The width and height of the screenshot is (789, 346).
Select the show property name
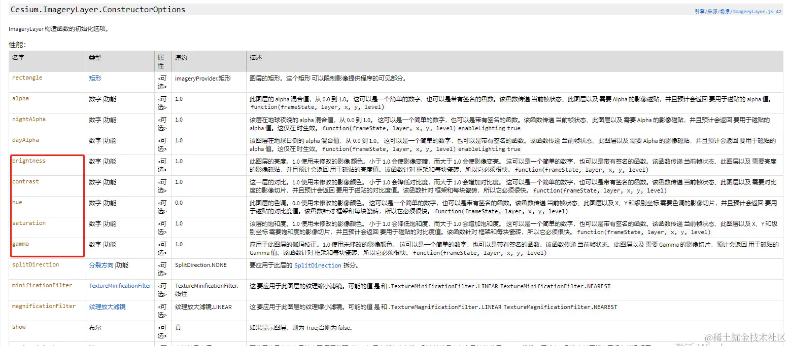[x=19, y=327]
